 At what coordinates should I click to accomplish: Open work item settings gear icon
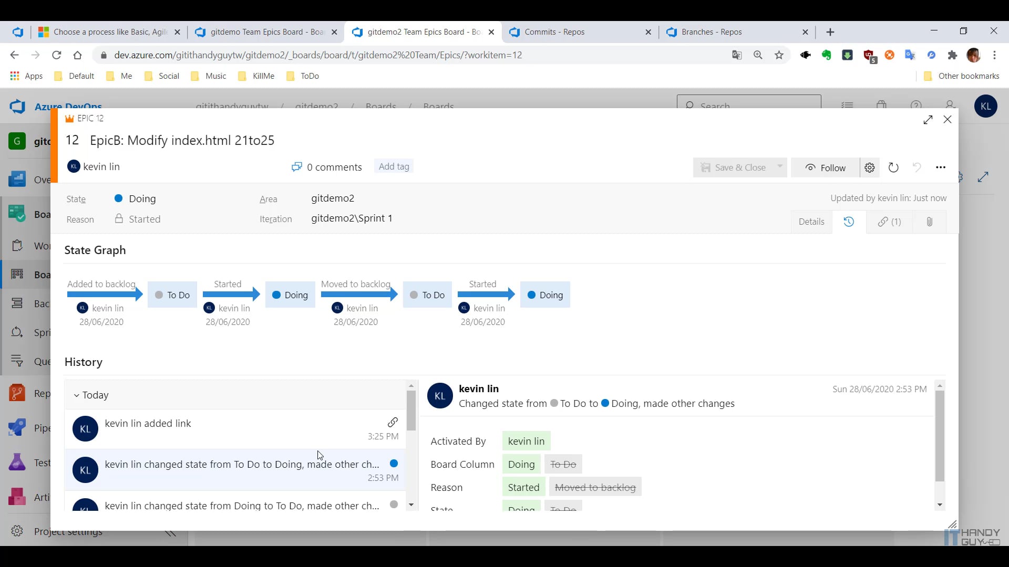tap(869, 167)
